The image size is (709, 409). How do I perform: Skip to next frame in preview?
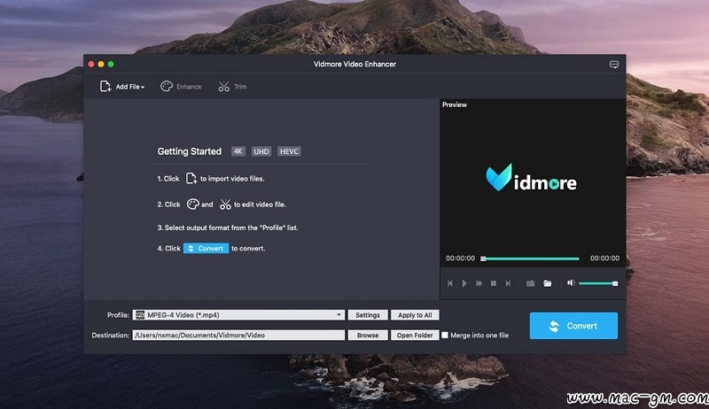tap(508, 283)
